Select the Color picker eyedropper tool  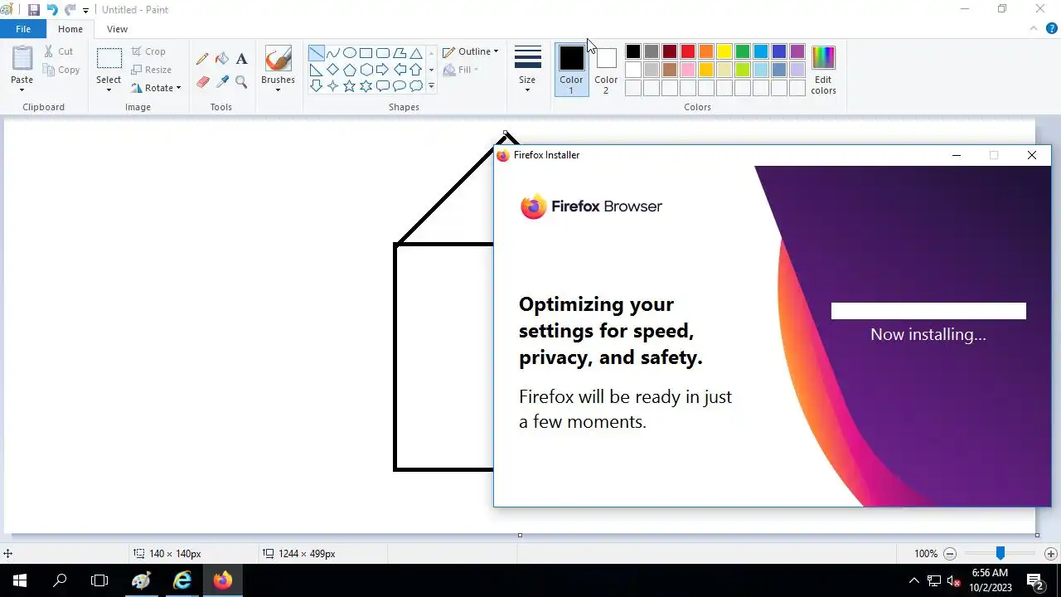click(222, 81)
